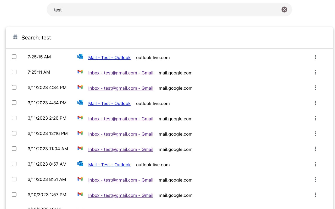Click Gmail icon in the 12:16 PM row

point(80,133)
